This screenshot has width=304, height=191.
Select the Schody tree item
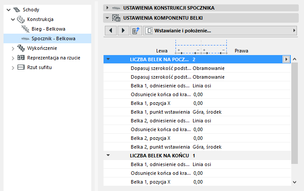[x=31, y=10]
